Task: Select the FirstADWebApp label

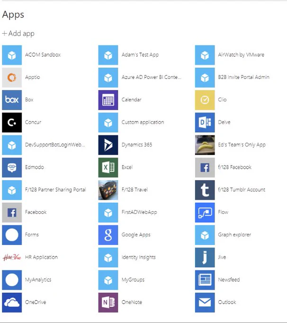Action: (139, 212)
